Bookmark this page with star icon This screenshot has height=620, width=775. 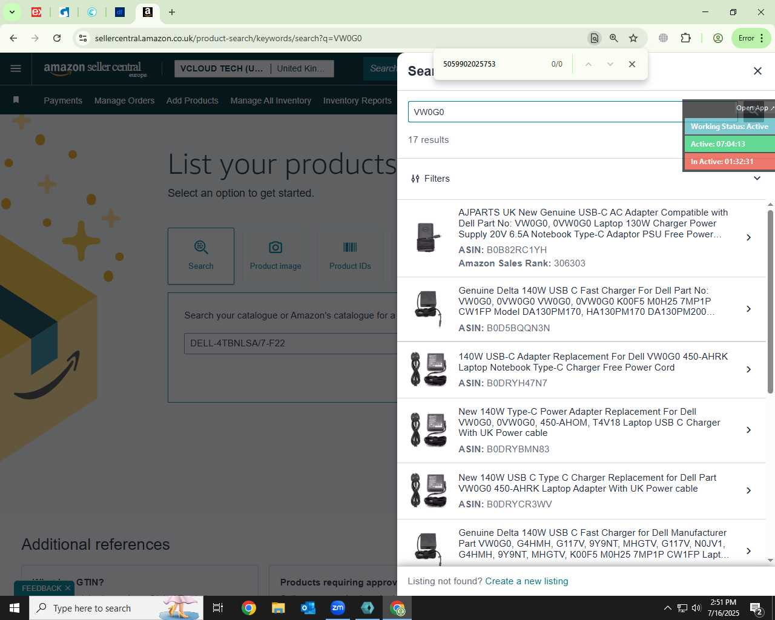tap(633, 38)
